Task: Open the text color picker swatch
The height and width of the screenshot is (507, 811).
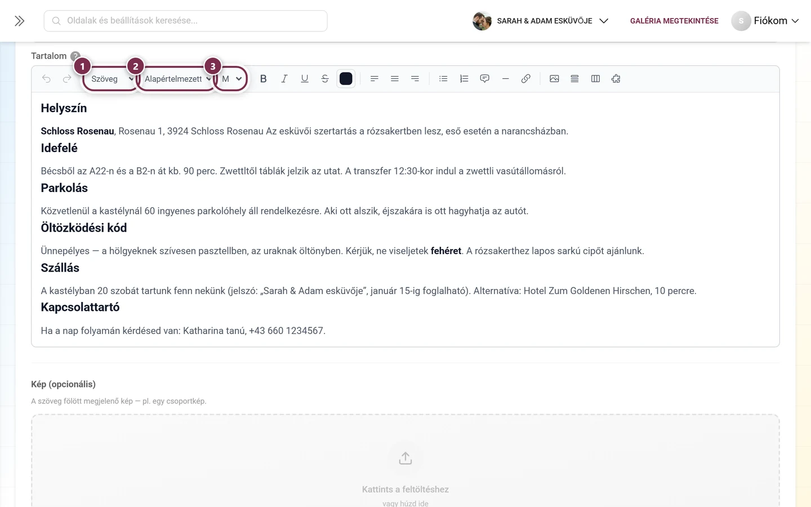Action: (x=346, y=79)
